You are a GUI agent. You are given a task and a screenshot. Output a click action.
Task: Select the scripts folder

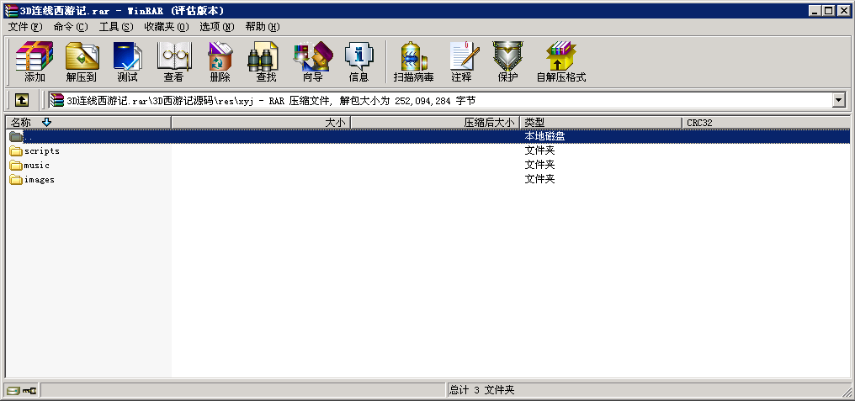pos(41,151)
